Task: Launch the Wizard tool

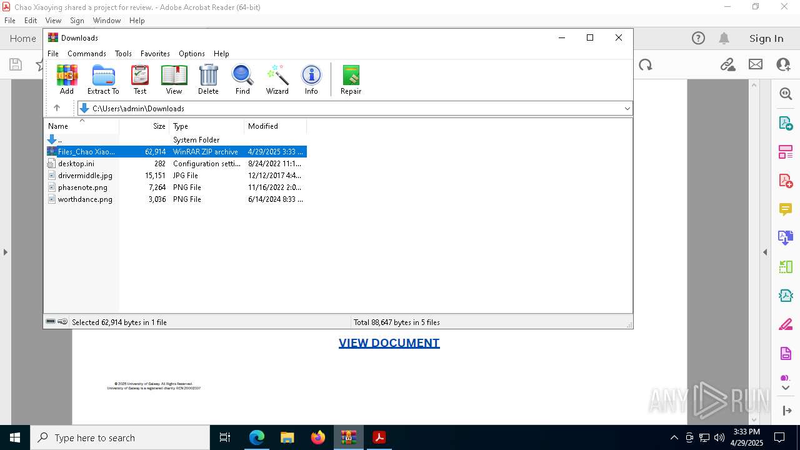Action: (277, 79)
